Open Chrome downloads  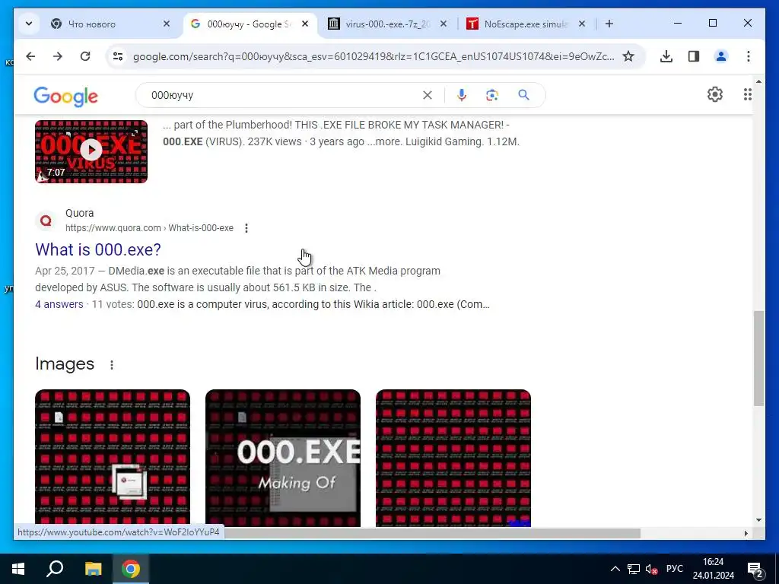(666, 56)
